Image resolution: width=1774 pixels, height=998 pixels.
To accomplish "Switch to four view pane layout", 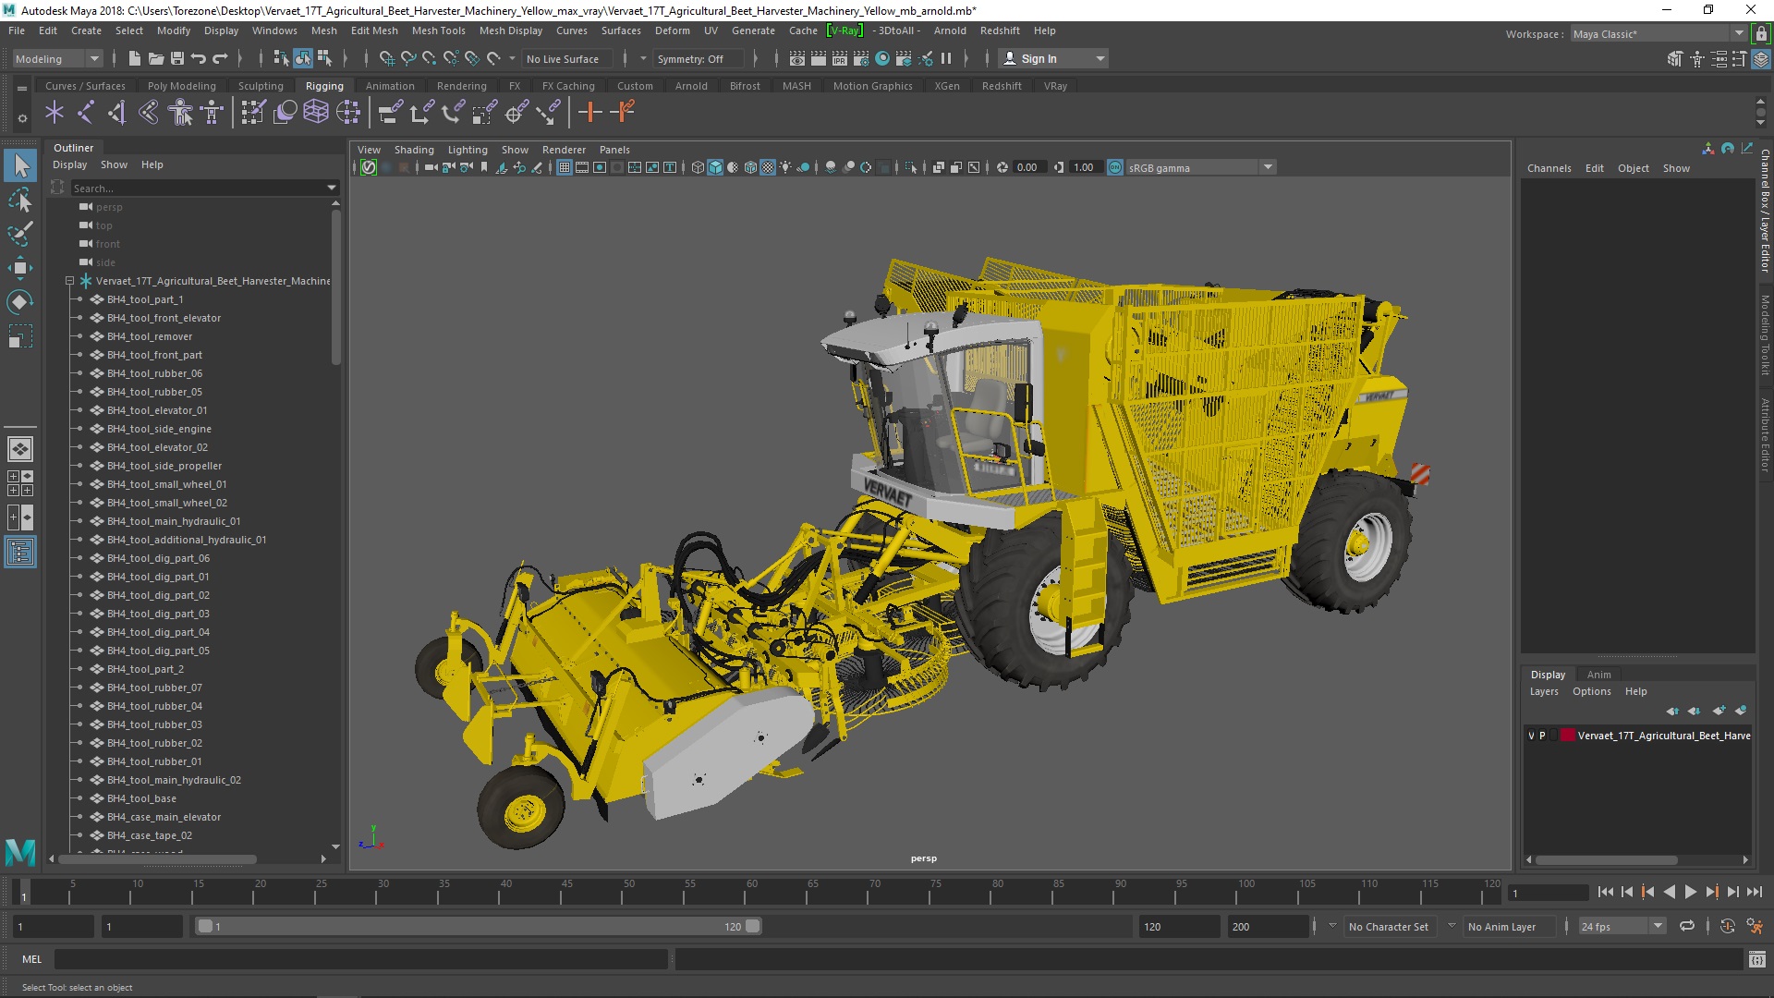I will coord(20,483).
